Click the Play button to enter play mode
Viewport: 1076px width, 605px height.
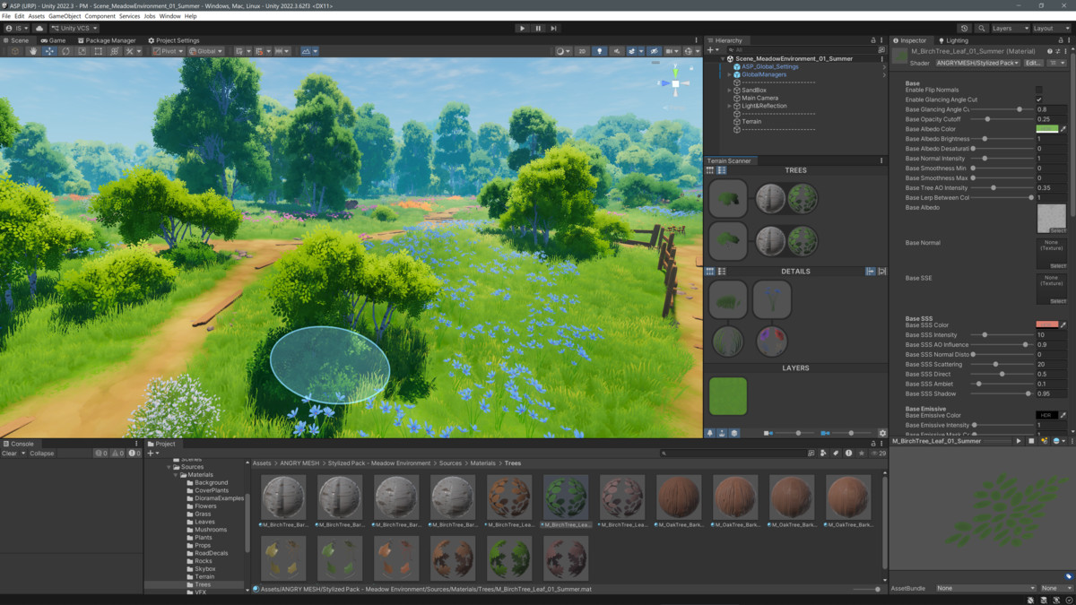tap(523, 27)
